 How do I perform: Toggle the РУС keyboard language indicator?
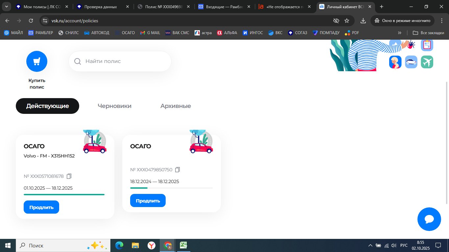click(404, 245)
